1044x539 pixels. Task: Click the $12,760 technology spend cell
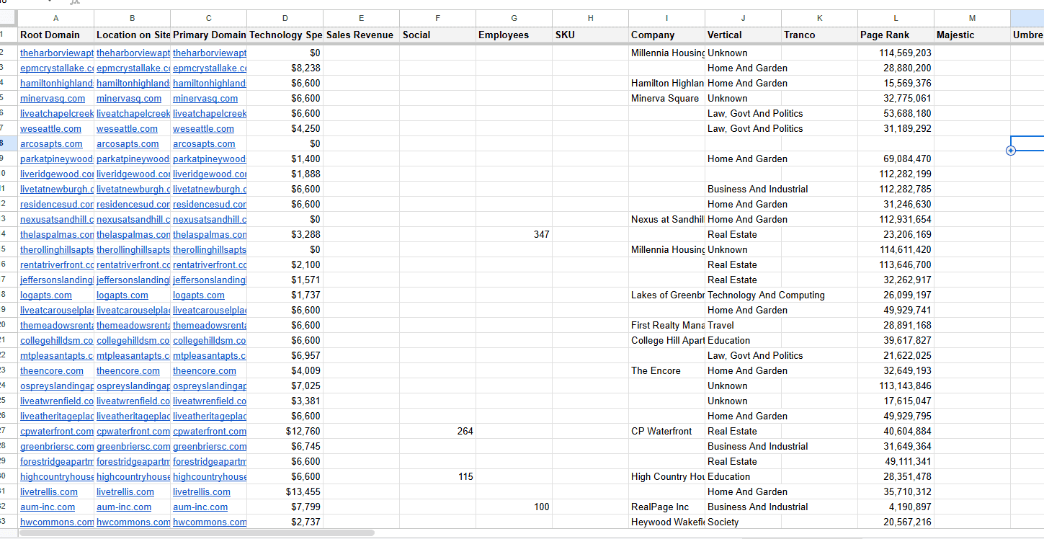(285, 431)
